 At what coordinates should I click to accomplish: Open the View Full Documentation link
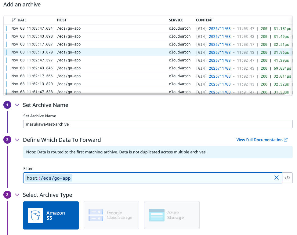coord(262,140)
